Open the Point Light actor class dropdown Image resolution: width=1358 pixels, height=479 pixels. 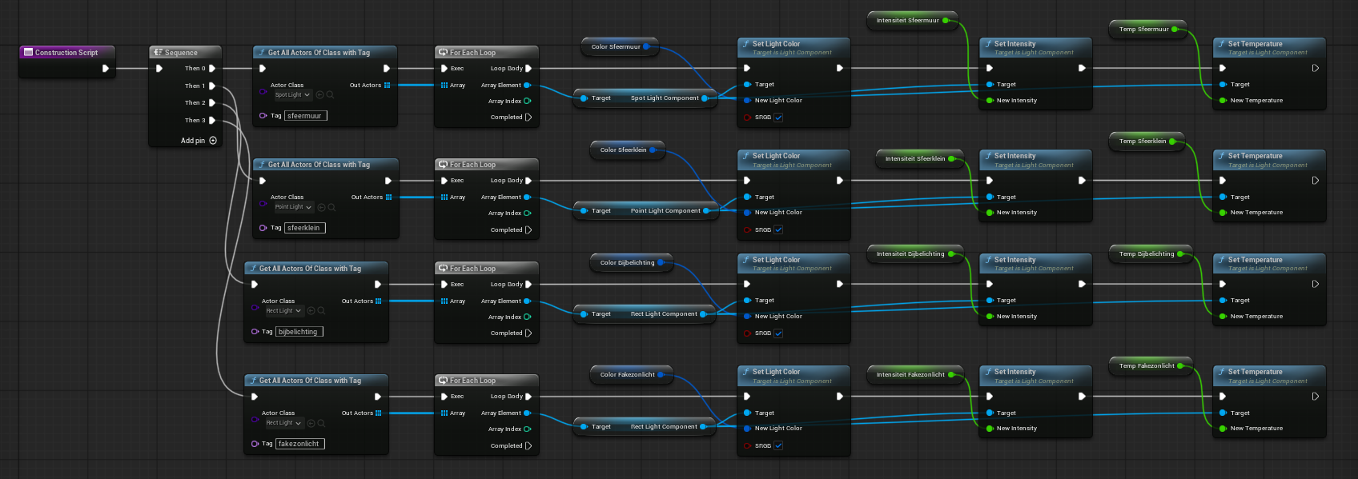[x=293, y=207]
